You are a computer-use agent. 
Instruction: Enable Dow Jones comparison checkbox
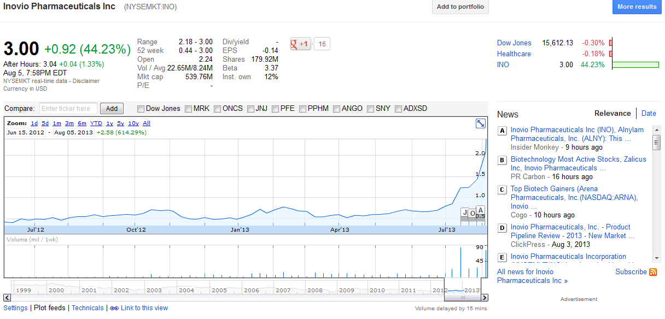[x=141, y=109]
